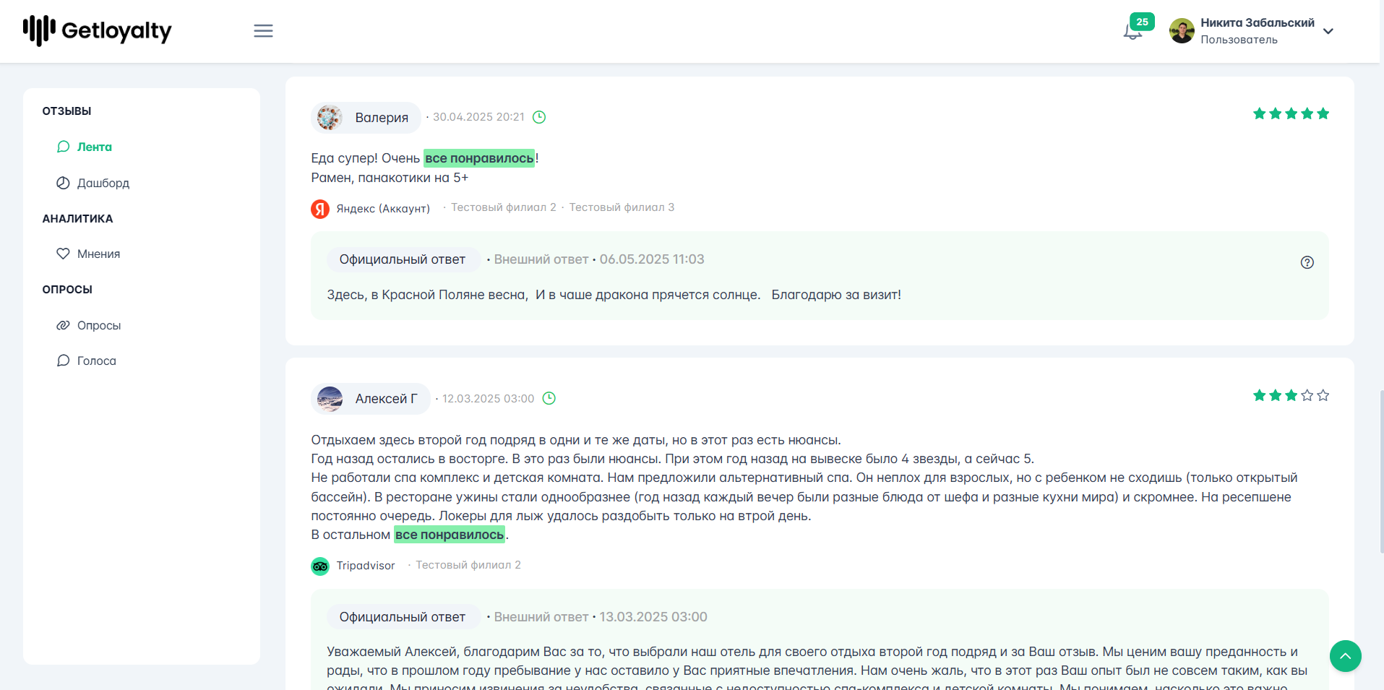The image size is (1384, 690).
Task: Open the notifications bell icon
Action: click(1132, 32)
